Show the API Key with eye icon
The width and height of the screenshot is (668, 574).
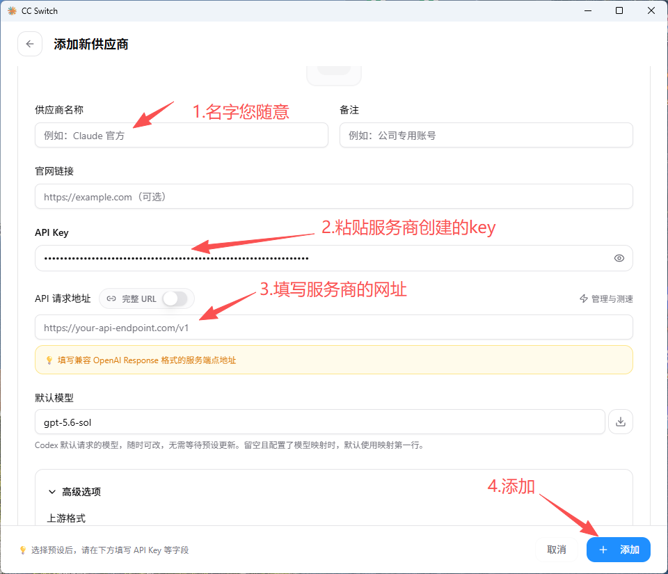click(619, 258)
